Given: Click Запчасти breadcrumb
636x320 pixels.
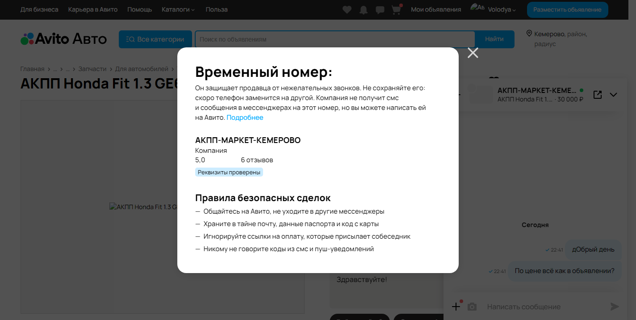Looking at the screenshot, I should click(x=92, y=69).
